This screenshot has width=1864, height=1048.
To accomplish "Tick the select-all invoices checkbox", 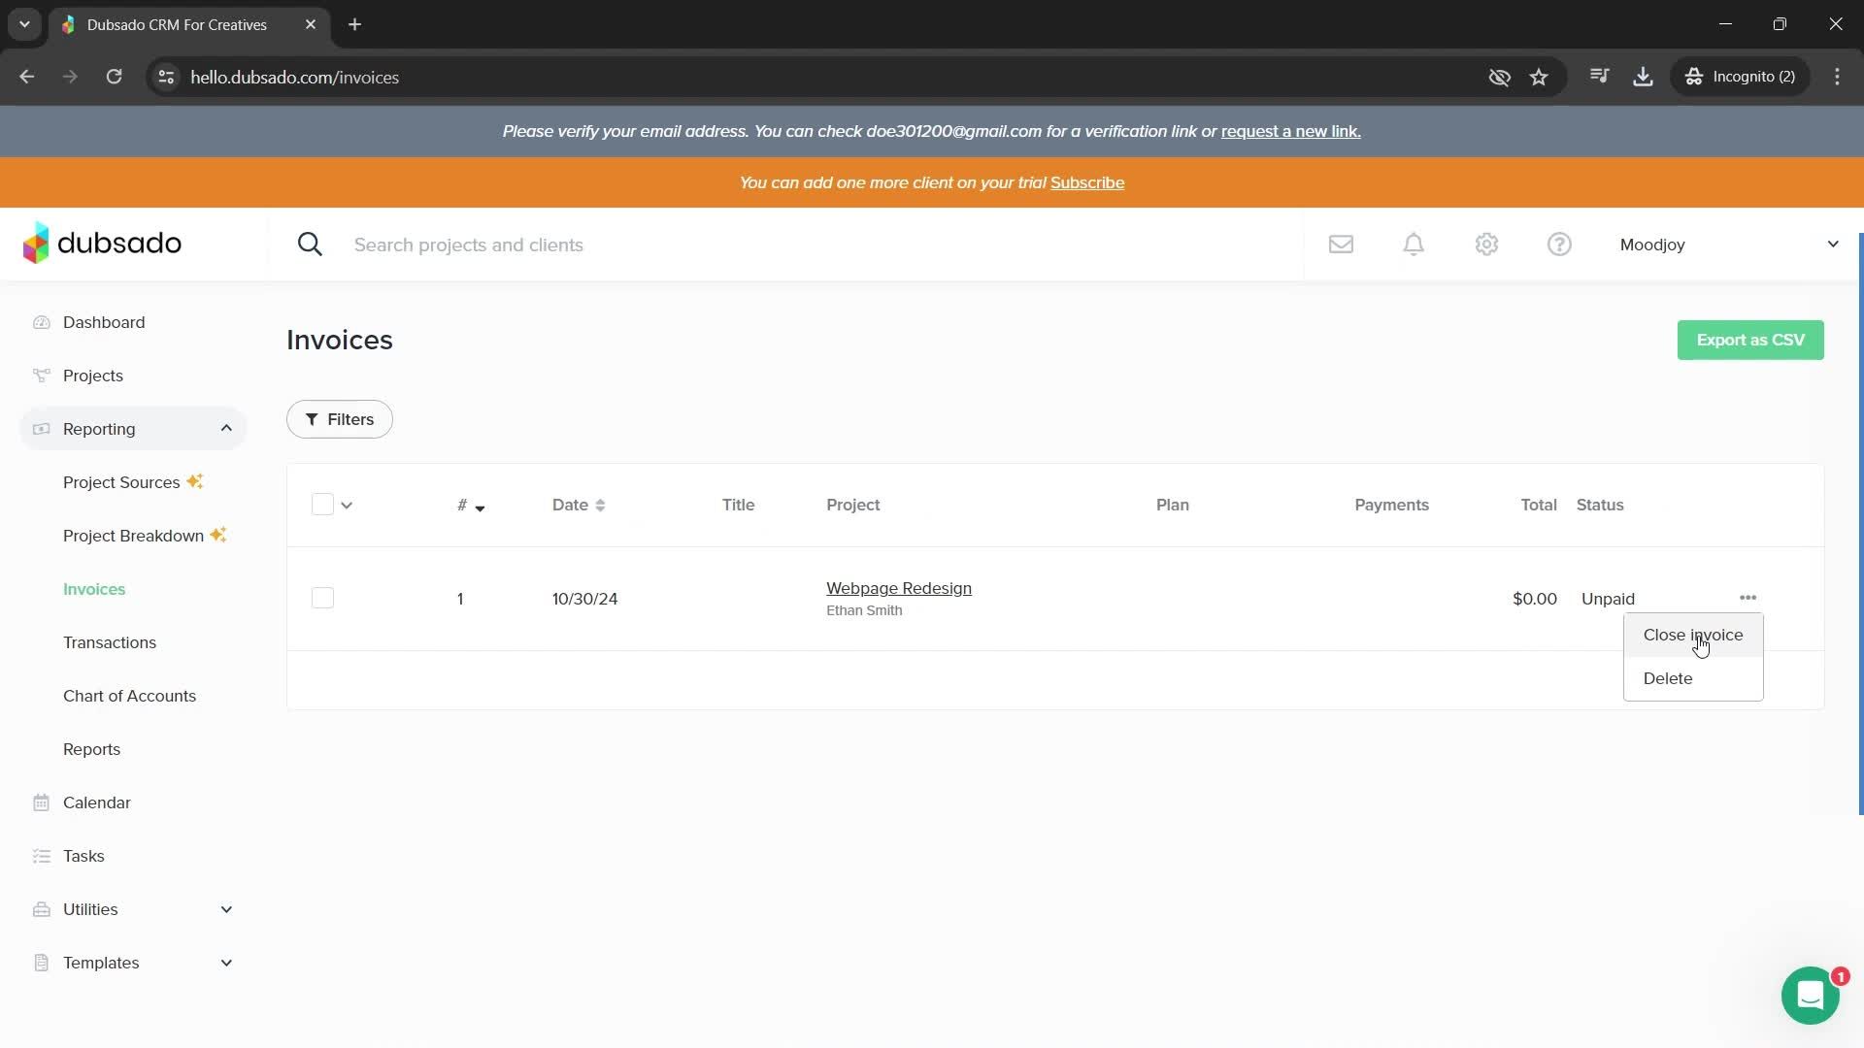I will click(322, 505).
